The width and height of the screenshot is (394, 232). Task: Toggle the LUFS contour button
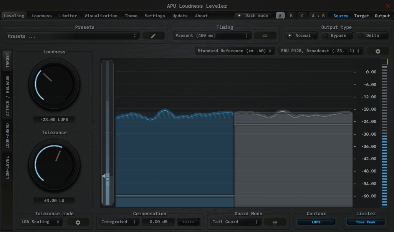(316, 222)
